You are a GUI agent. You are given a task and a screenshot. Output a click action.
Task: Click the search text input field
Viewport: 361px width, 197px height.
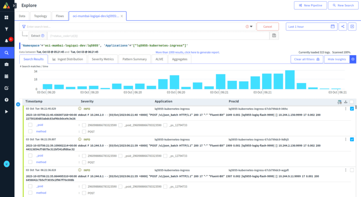coord(134,26)
